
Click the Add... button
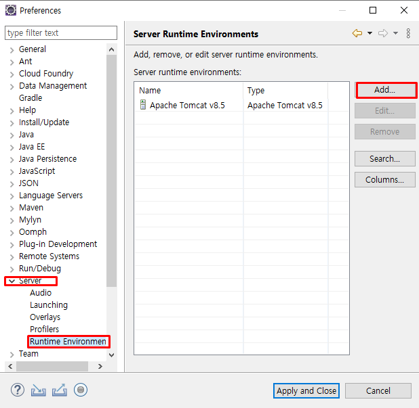(385, 90)
